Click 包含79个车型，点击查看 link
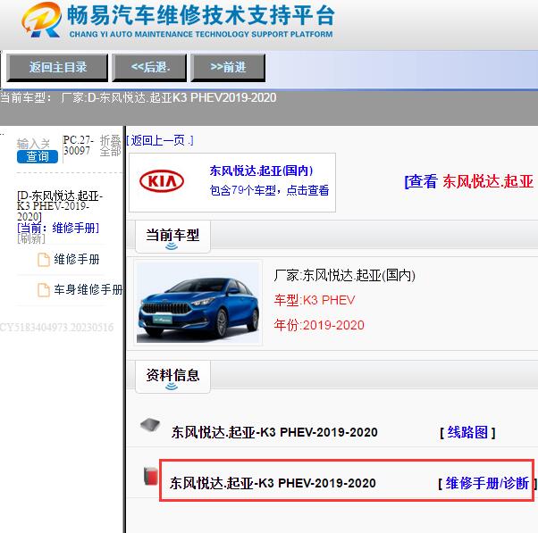Image resolution: width=538 pixels, height=533 pixels. tap(269, 190)
